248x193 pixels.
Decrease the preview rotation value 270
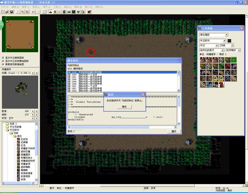(x=33, y=115)
